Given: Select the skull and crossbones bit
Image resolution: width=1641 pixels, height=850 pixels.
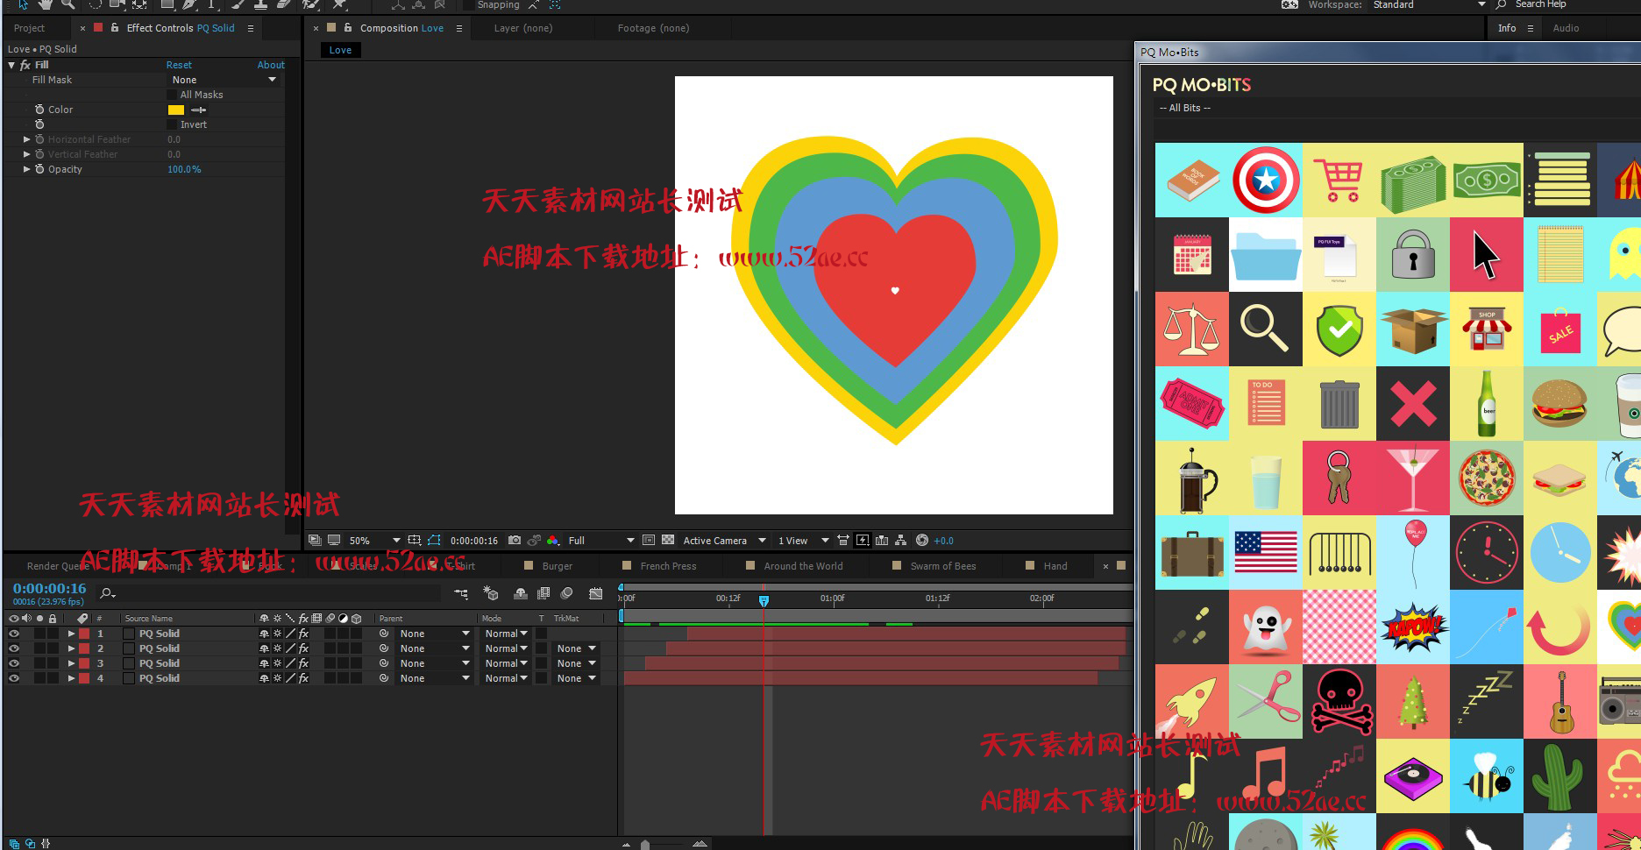Looking at the screenshot, I should (x=1339, y=702).
